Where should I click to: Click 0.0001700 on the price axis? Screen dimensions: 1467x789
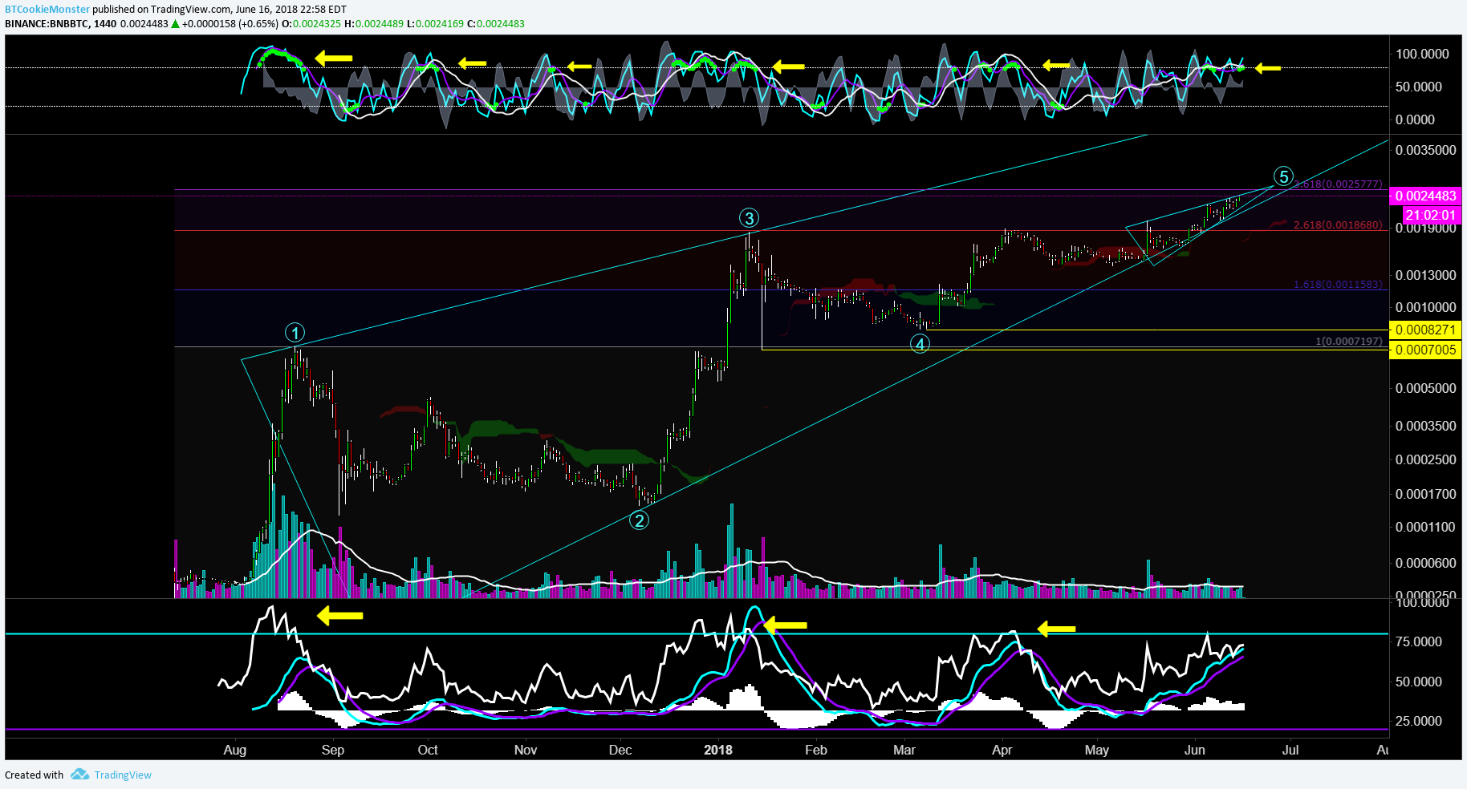pyautogui.click(x=1426, y=494)
